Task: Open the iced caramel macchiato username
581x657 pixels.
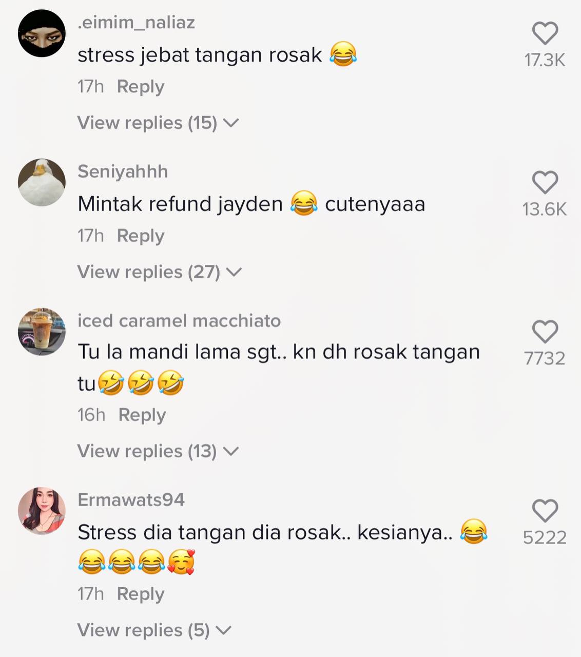Action: [179, 321]
